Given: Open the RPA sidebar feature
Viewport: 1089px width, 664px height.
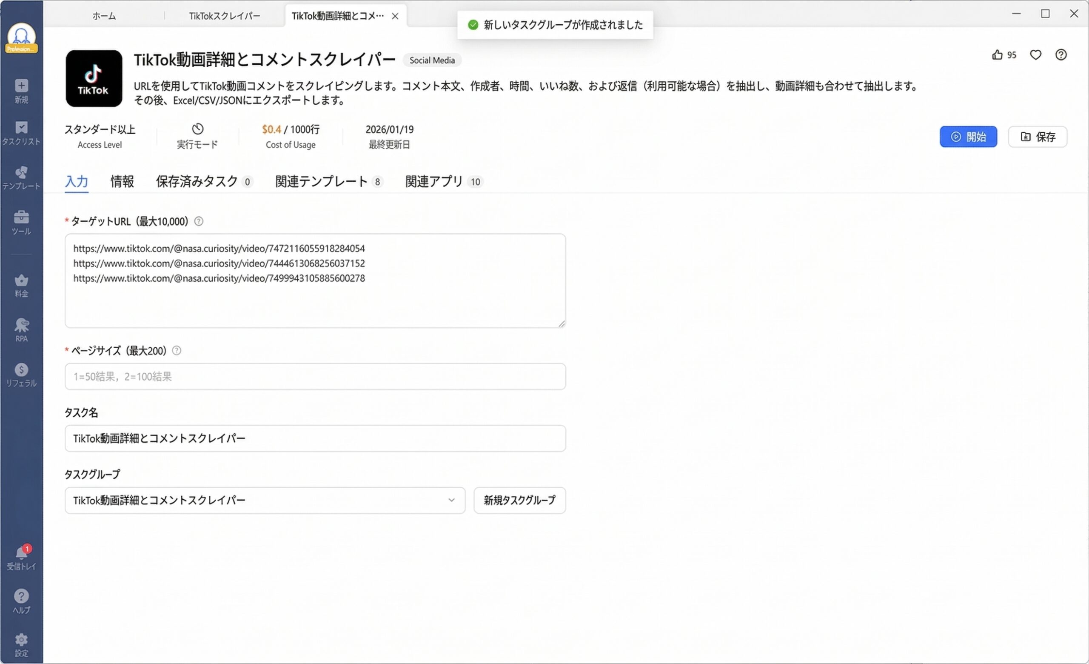Looking at the screenshot, I should [x=21, y=329].
